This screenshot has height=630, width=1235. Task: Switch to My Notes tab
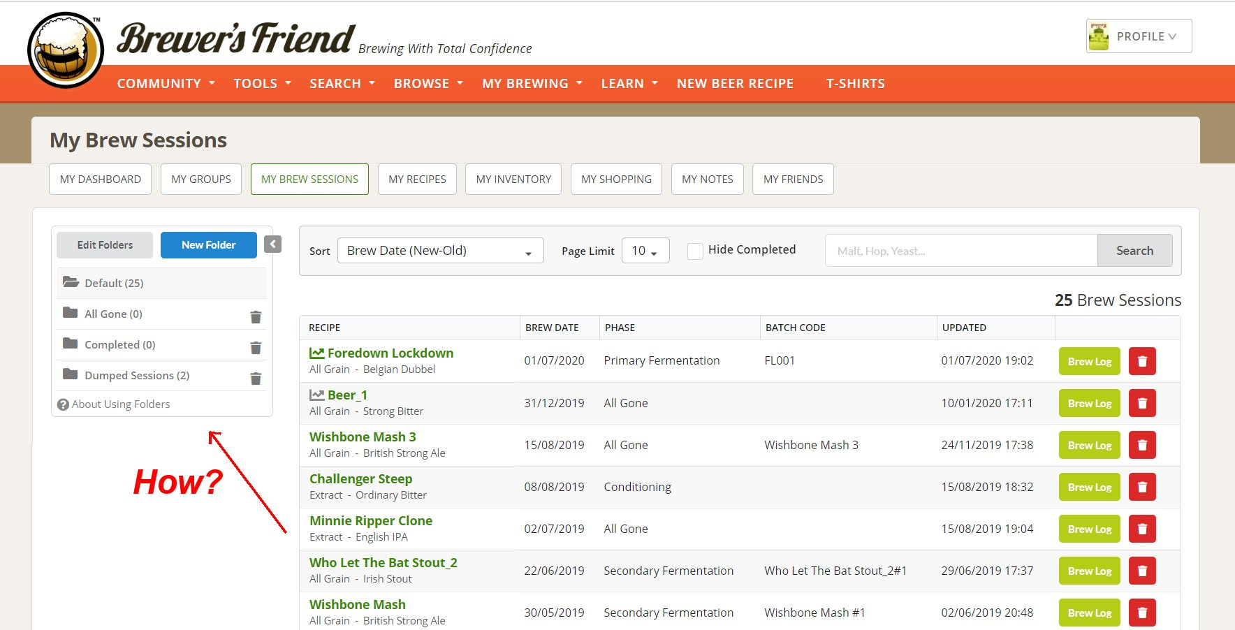coord(708,179)
